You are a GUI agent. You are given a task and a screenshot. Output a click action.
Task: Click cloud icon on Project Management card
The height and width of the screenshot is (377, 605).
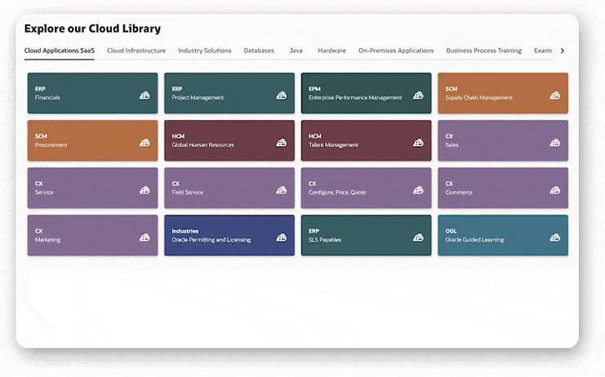tap(282, 95)
